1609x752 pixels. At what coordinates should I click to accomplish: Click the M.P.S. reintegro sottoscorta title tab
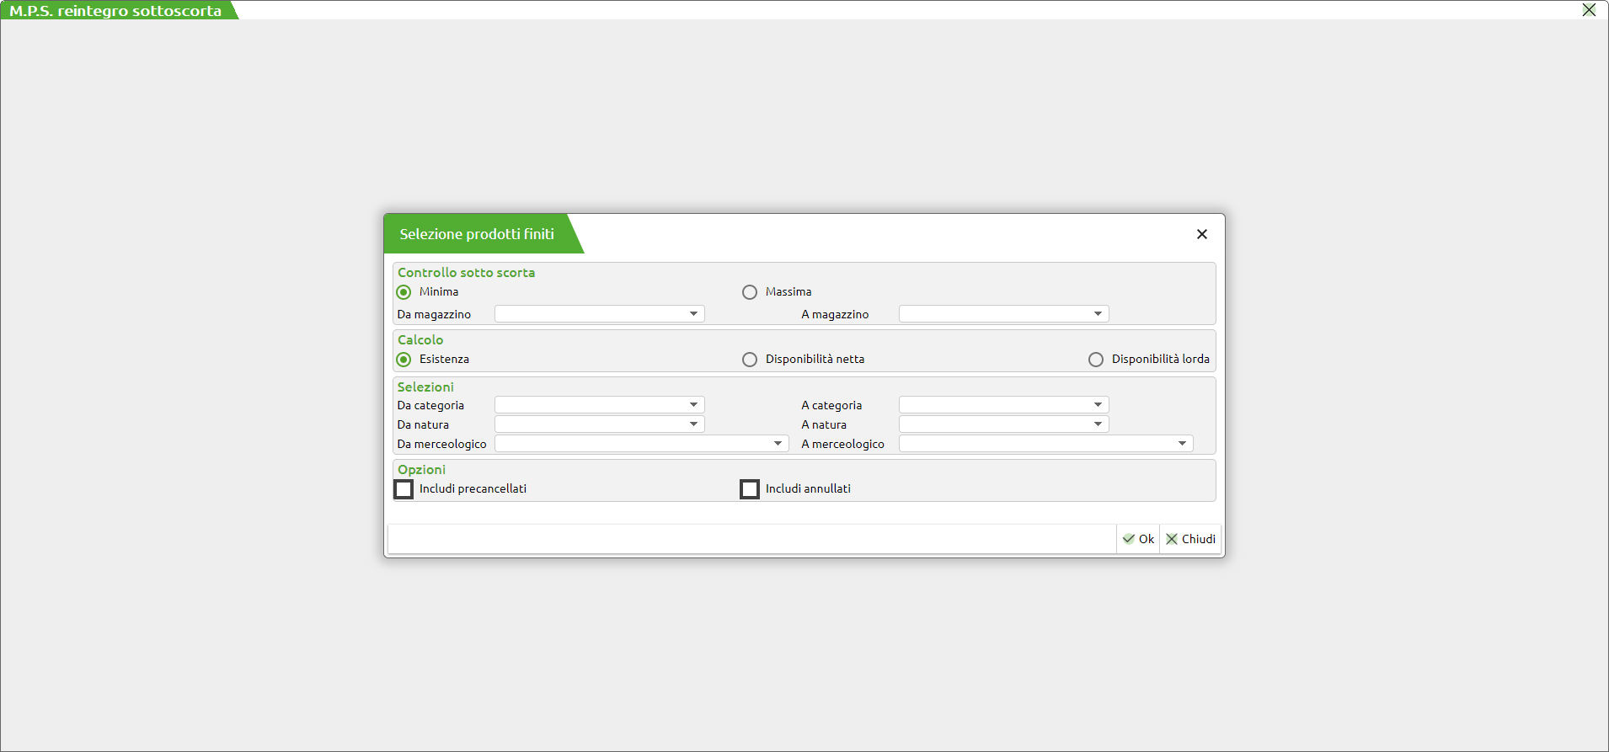click(x=115, y=11)
